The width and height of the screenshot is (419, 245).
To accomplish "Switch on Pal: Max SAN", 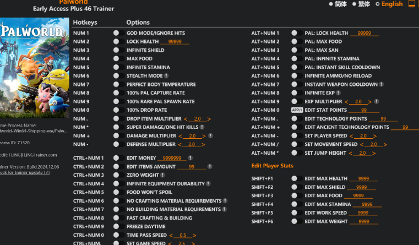I will 297,50.
